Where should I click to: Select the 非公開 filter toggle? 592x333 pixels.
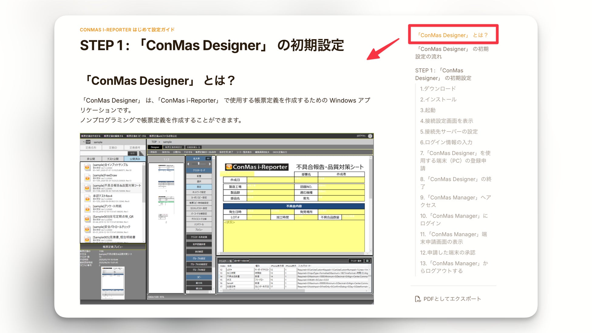tap(91, 159)
